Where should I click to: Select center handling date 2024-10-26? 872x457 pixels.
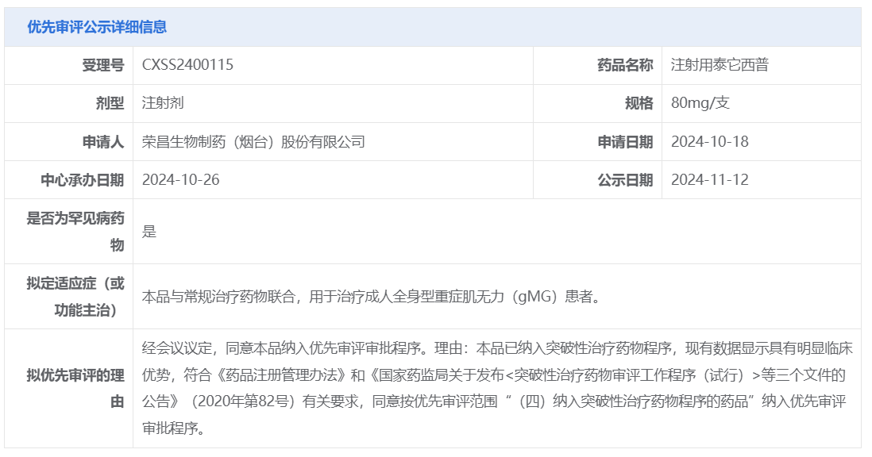[x=181, y=180]
